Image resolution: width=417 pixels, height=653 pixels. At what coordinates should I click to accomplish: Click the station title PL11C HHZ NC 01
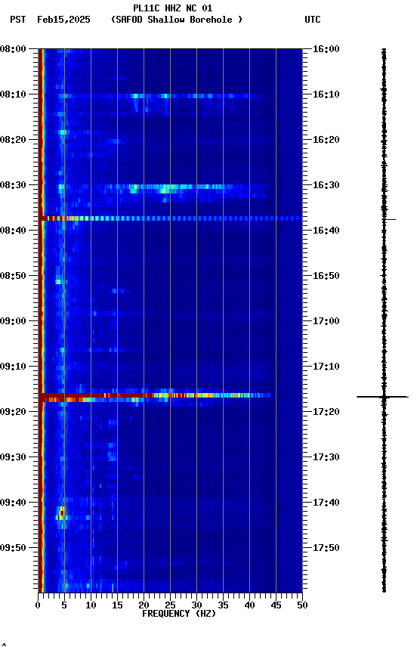(173, 8)
